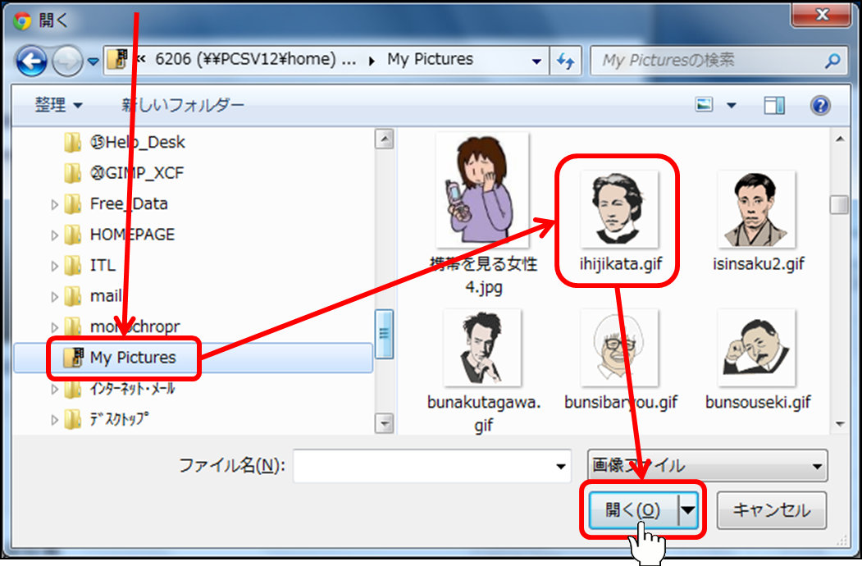Viewport: 862px width, 566px height.
Task: Expand the Free_Data folder tree node
Action: point(55,204)
